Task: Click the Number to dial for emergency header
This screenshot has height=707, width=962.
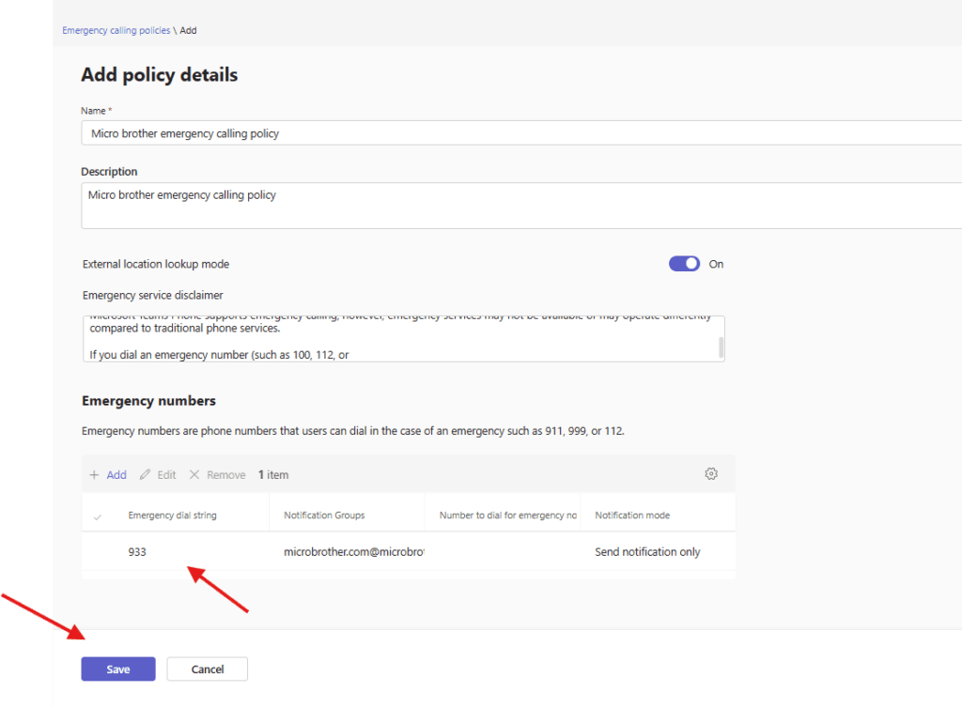Action: [x=507, y=515]
